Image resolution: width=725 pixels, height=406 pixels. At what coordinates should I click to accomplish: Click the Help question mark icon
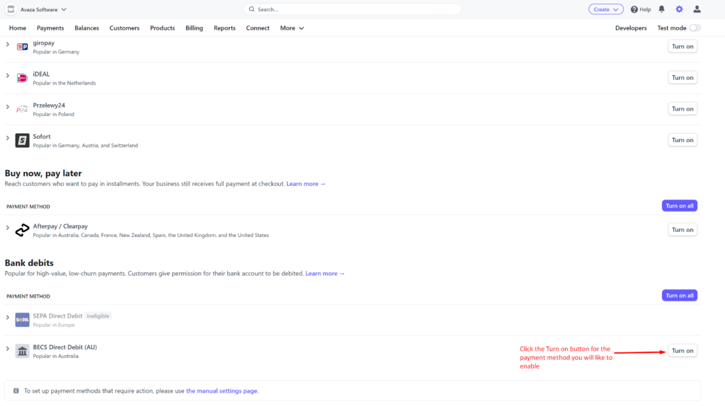tap(634, 9)
